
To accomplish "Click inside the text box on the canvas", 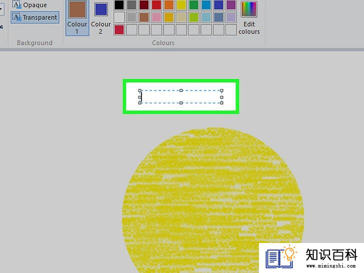I will (x=181, y=96).
